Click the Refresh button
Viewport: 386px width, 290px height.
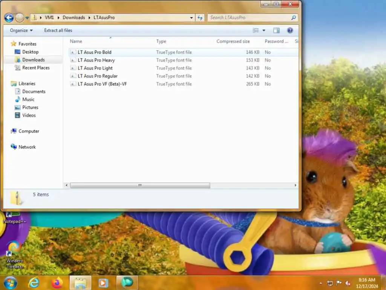click(x=200, y=17)
